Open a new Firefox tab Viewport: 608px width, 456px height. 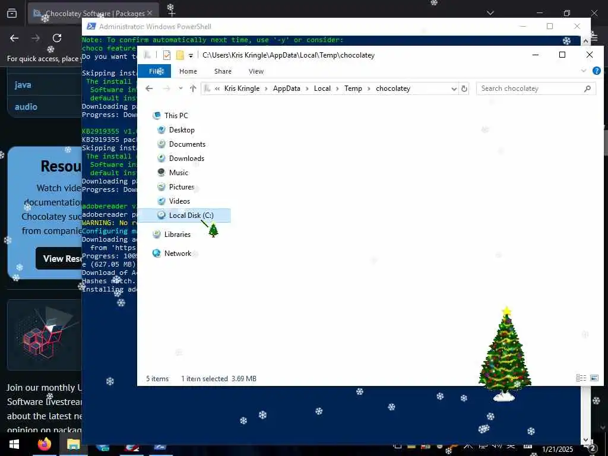coord(171,13)
